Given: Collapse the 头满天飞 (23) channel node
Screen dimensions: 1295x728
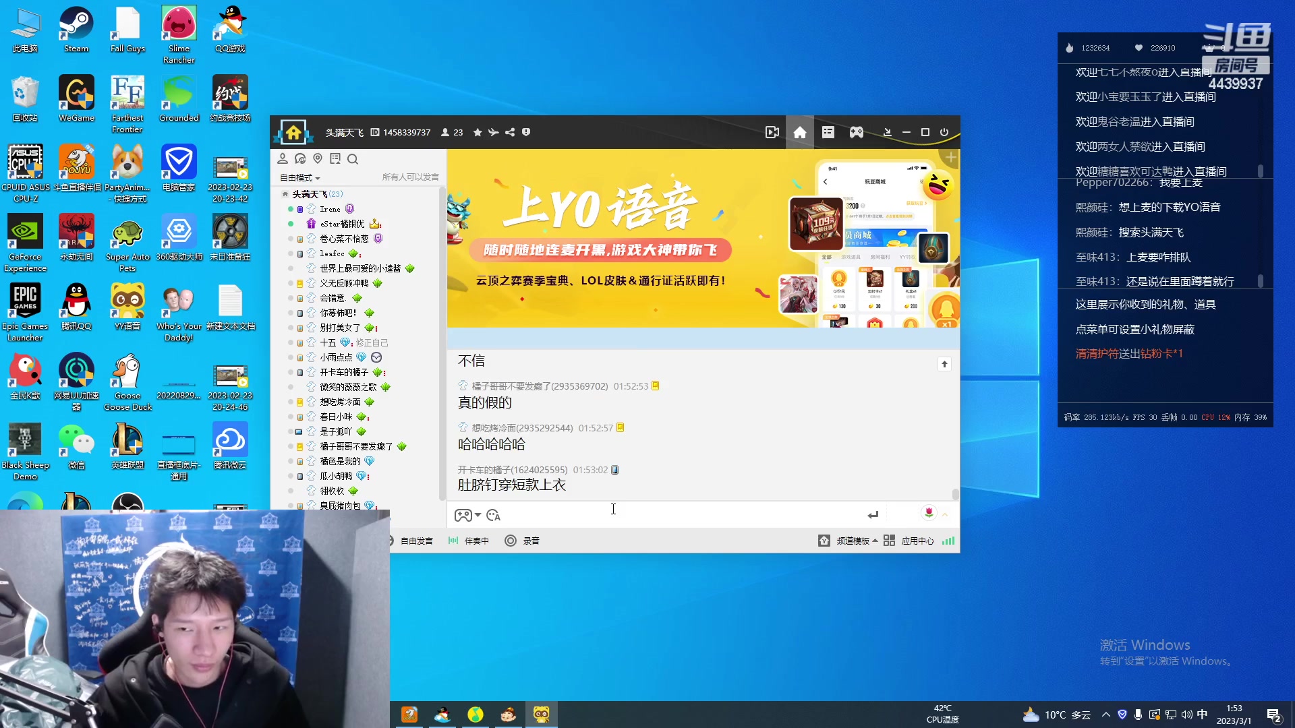Looking at the screenshot, I should pos(285,194).
